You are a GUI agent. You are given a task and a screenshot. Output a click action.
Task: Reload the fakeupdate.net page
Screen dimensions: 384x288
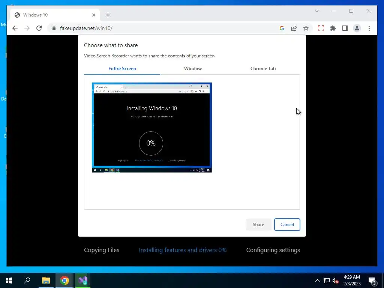[x=39, y=28]
